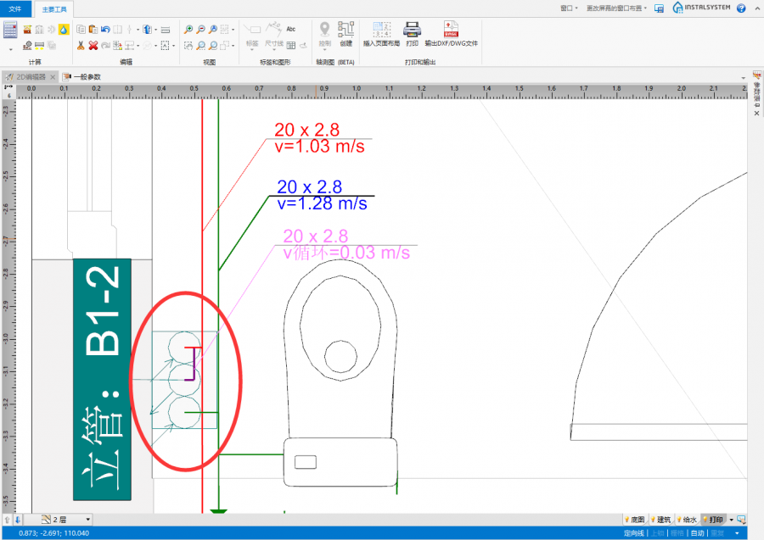764x540 pixels.
Task: Toggle the 给水 layer at bottom
Action: pyautogui.click(x=686, y=520)
